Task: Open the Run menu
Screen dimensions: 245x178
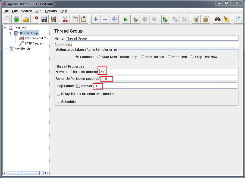Action: point(38,11)
